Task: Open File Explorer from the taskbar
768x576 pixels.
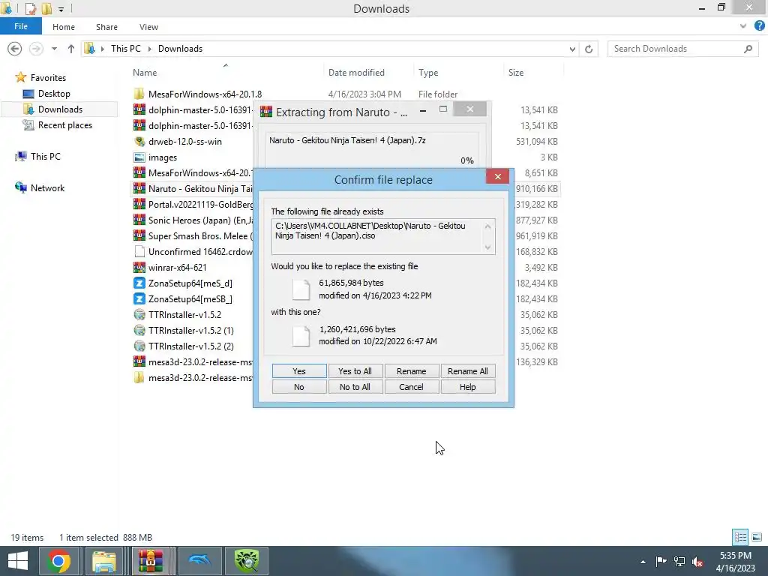Action: point(103,561)
